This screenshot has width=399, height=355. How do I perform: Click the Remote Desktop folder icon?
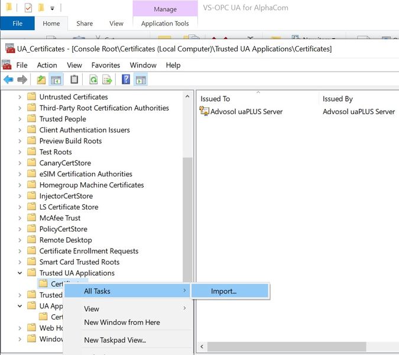[31, 240]
